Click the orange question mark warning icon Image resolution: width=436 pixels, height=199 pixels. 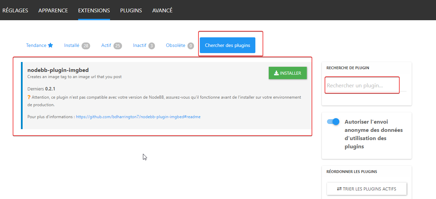point(29,97)
